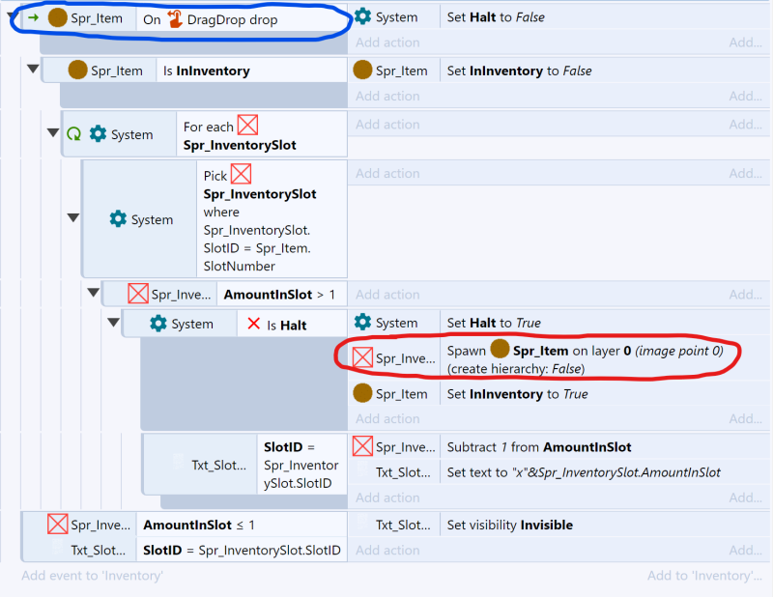Collapse the For each Spr_InventorySlot loop event
Screen dimensions: 773x597
[52, 133]
